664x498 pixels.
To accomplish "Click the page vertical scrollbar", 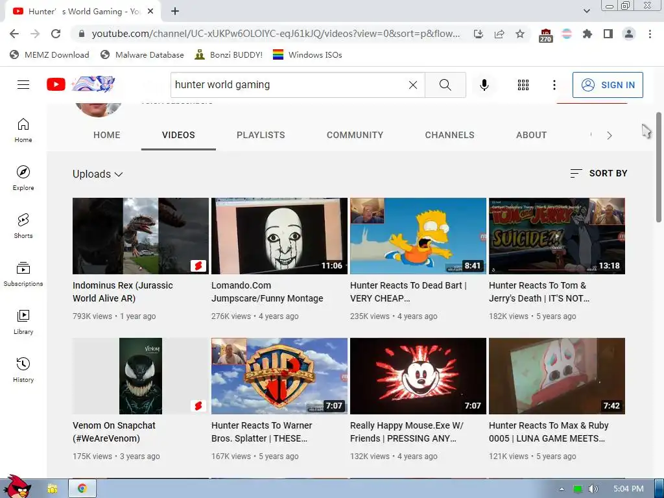I will 659,167.
